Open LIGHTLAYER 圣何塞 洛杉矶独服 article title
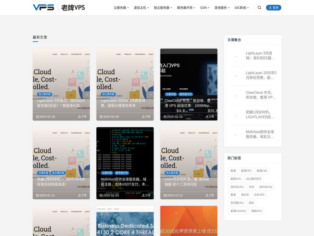This screenshot has height=236, width=314. point(187,182)
